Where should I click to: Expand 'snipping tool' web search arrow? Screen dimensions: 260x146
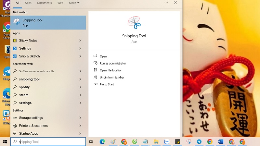[x=80, y=79]
